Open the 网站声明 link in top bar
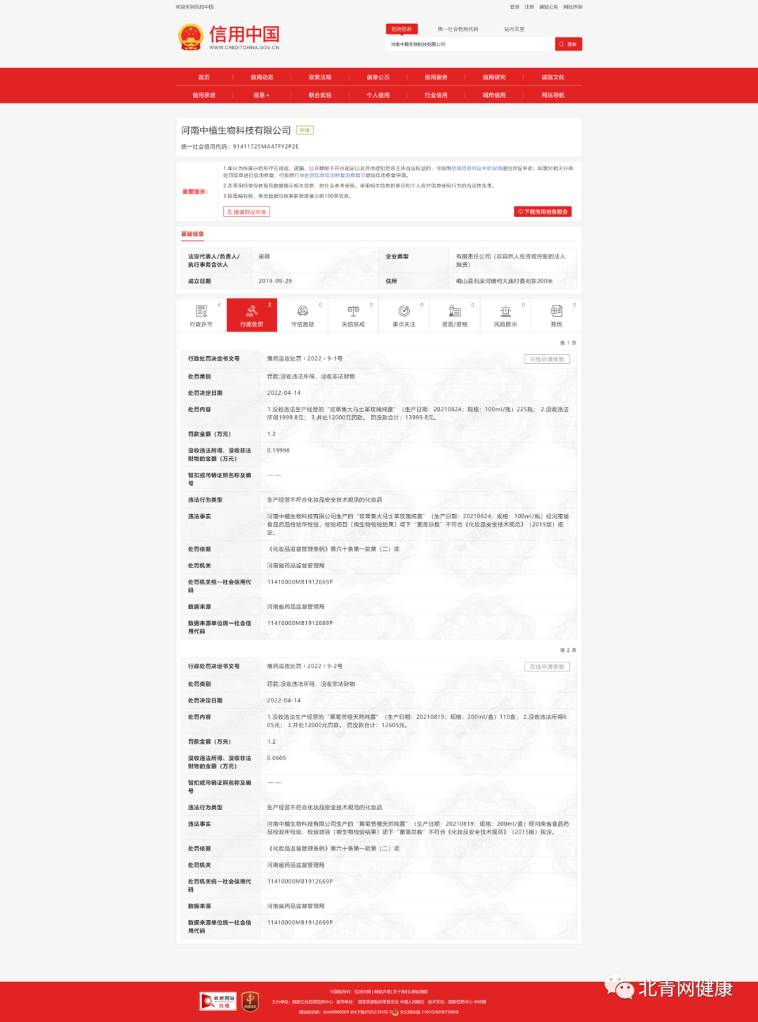The height and width of the screenshot is (1022, 758). point(573,7)
